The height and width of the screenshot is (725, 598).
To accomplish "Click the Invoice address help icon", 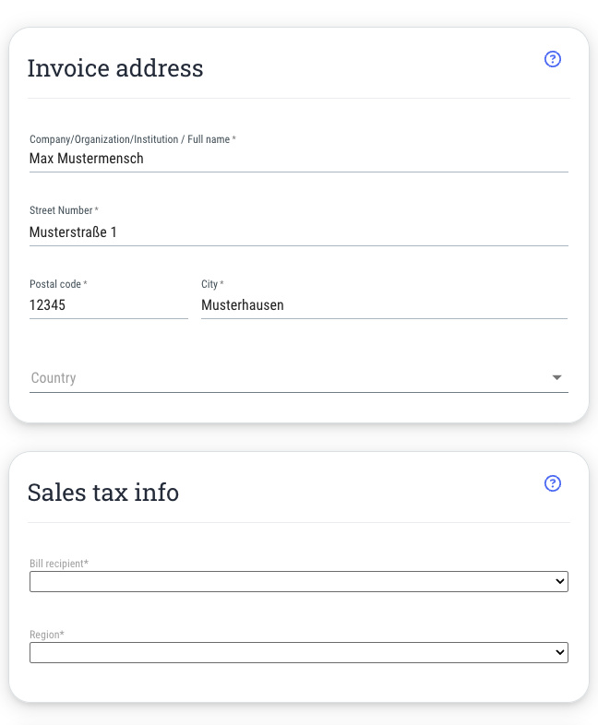I will tap(553, 60).
